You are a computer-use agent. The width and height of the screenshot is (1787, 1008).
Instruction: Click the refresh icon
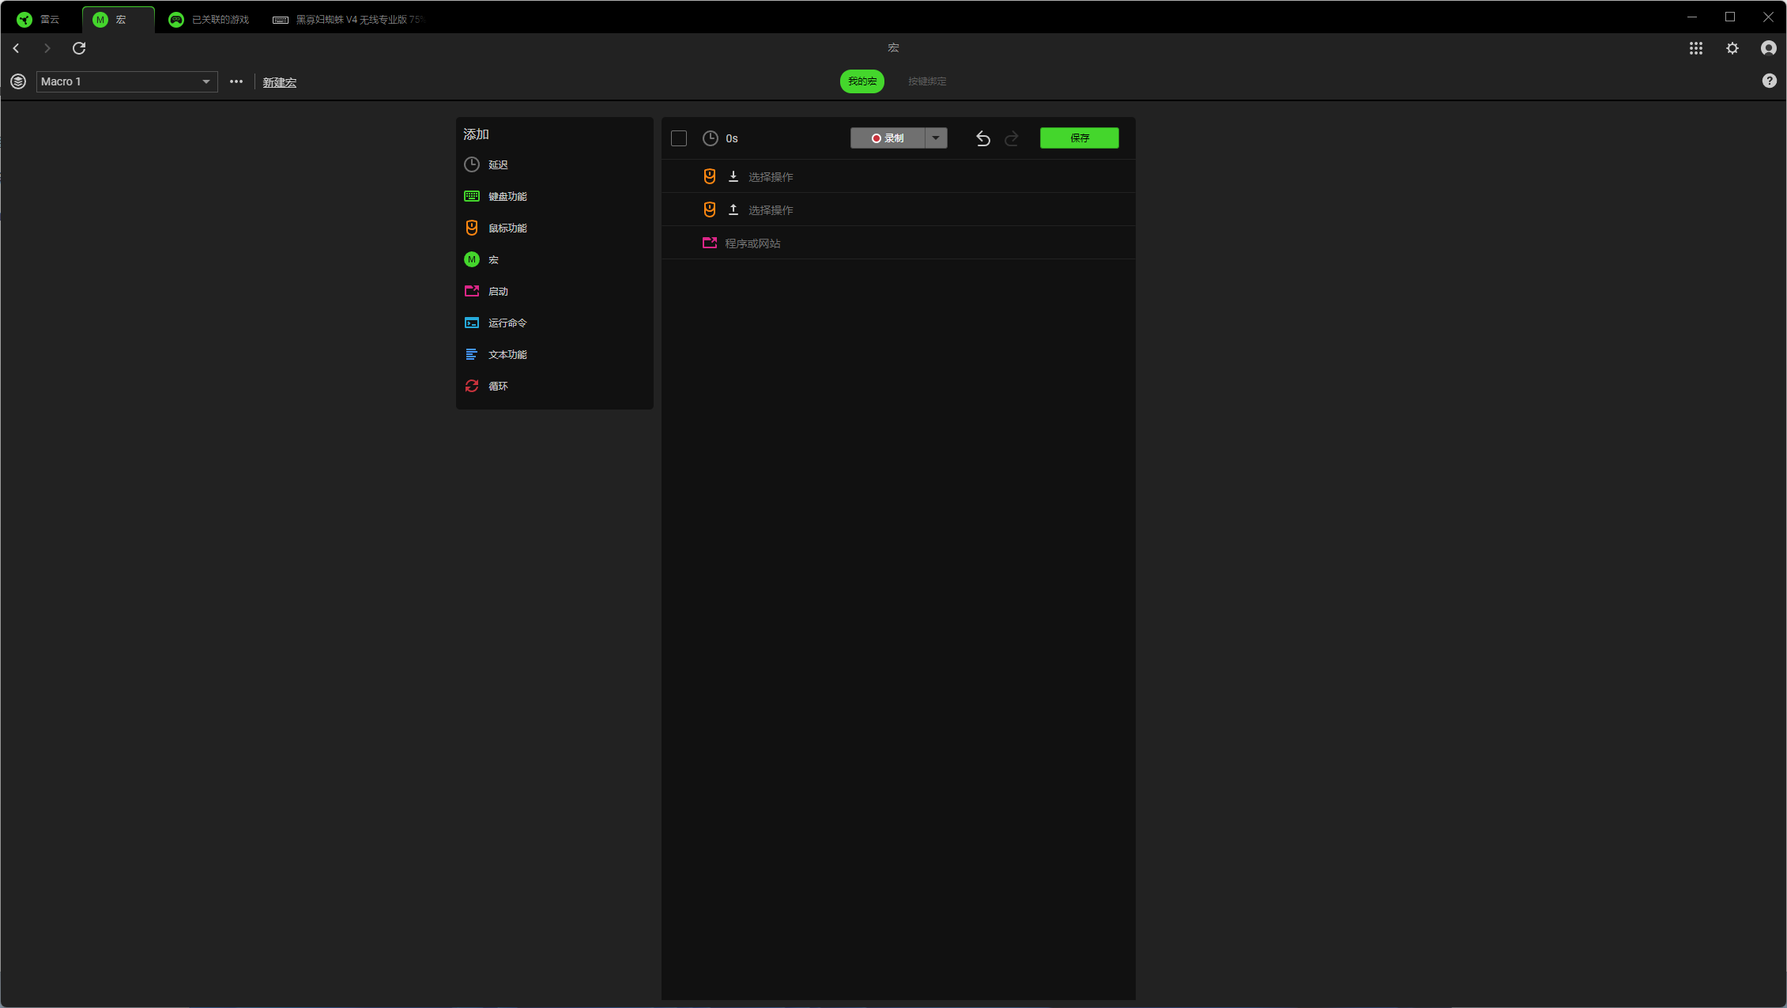[x=79, y=48]
